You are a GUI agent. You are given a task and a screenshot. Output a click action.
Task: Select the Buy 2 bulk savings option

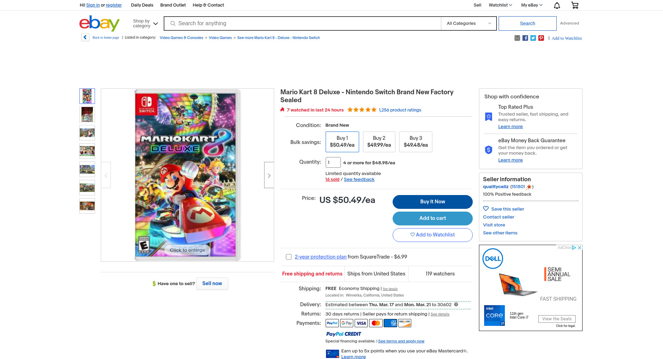(x=379, y=142)
